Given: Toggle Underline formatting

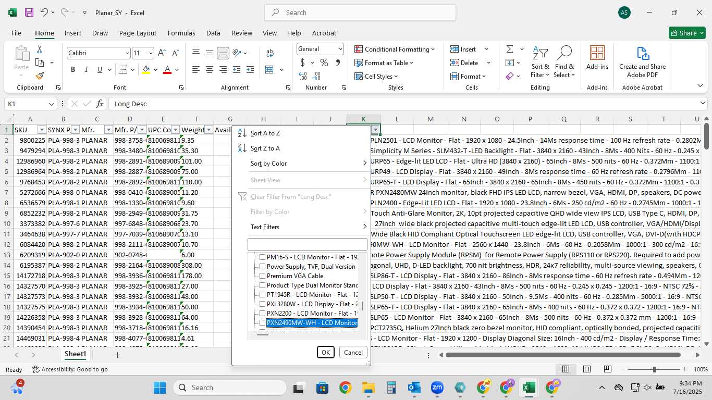Looking at the screenshot, I should [x=100, y=70].
